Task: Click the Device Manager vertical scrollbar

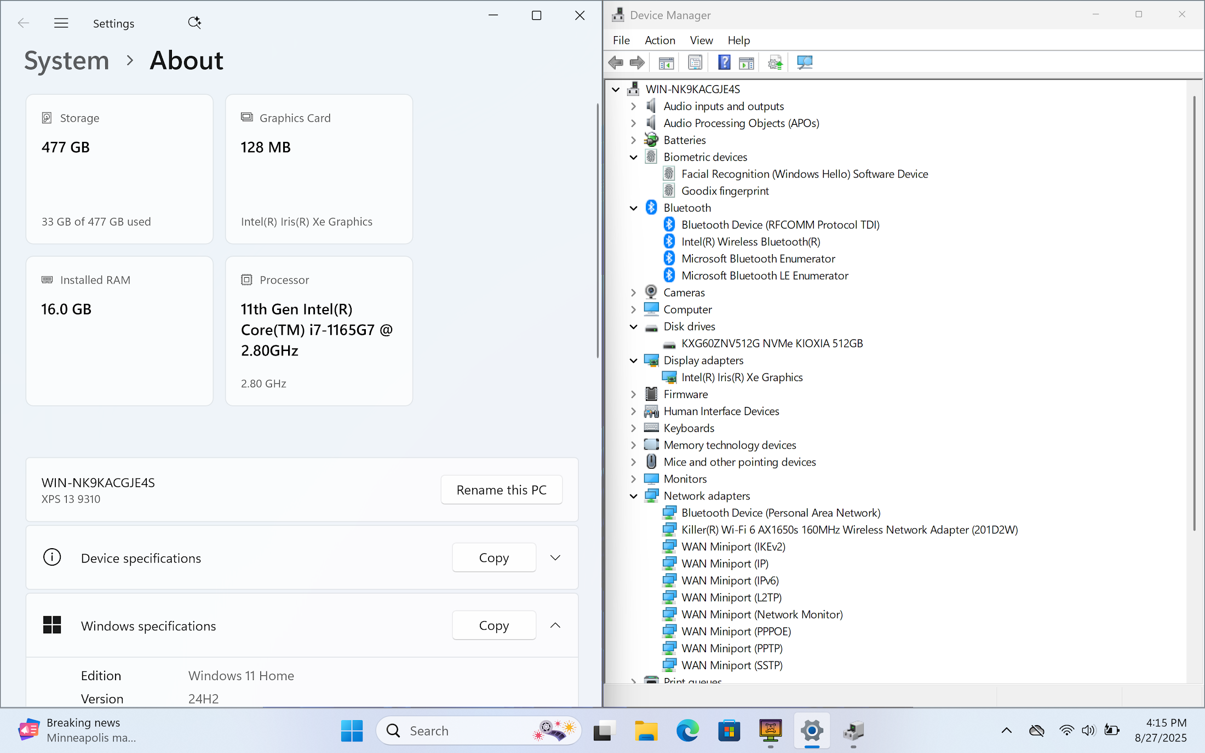Action: (x=1194, y=313)
